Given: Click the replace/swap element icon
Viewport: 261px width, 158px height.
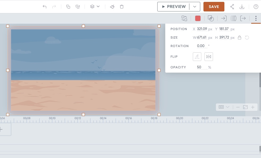Looking at the screenshot, I should (x=184, y=18).
